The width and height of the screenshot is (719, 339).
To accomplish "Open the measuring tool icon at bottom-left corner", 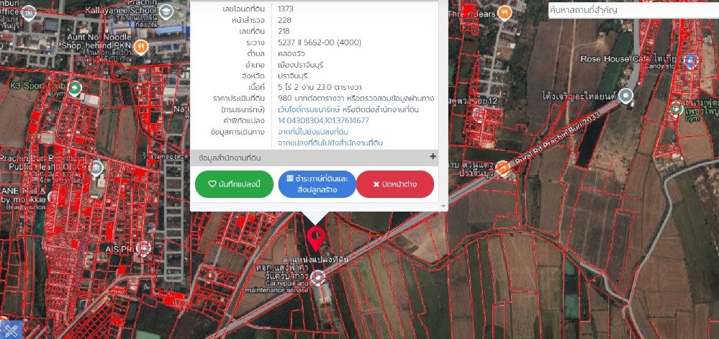I will pos(11,330).
